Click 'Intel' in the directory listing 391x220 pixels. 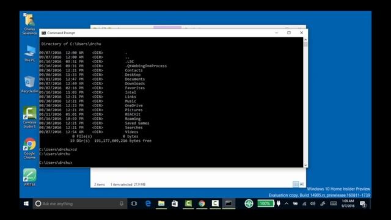(130, 92)
